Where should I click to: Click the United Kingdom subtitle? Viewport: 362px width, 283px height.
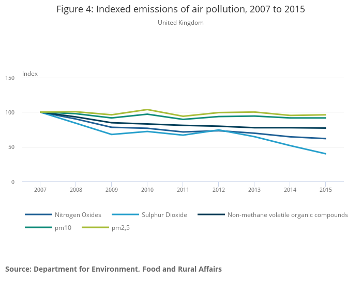[x=180, y=23]
